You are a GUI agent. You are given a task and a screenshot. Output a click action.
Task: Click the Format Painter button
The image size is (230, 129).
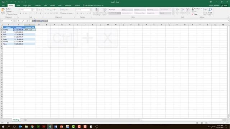click(12, 14)
